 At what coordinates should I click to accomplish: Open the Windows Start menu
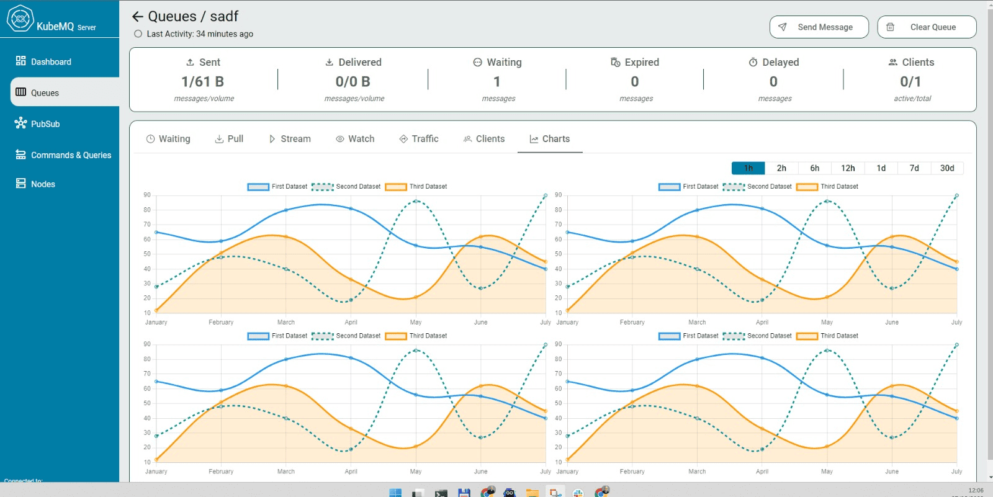click(395, 493)
